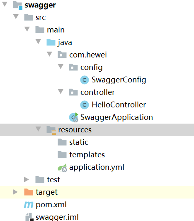Click the swagger module folder icon
Screen dimensions: 194x221
[17, 5]
